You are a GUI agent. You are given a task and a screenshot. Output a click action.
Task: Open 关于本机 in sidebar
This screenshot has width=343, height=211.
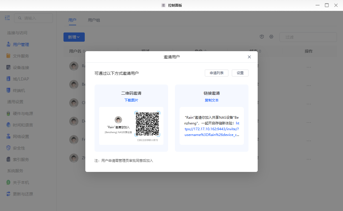coord(18,182)
